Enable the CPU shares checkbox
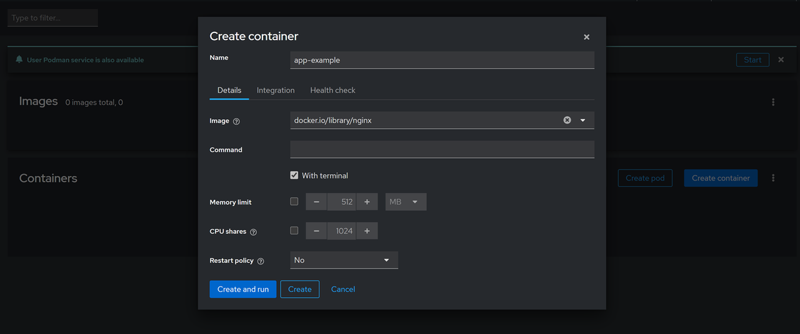 pyautogui.click(x=294, y=230)
